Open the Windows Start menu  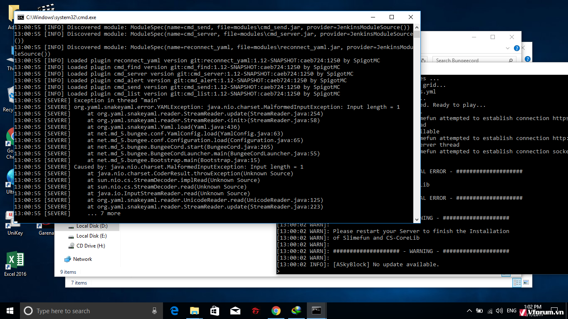10,311
